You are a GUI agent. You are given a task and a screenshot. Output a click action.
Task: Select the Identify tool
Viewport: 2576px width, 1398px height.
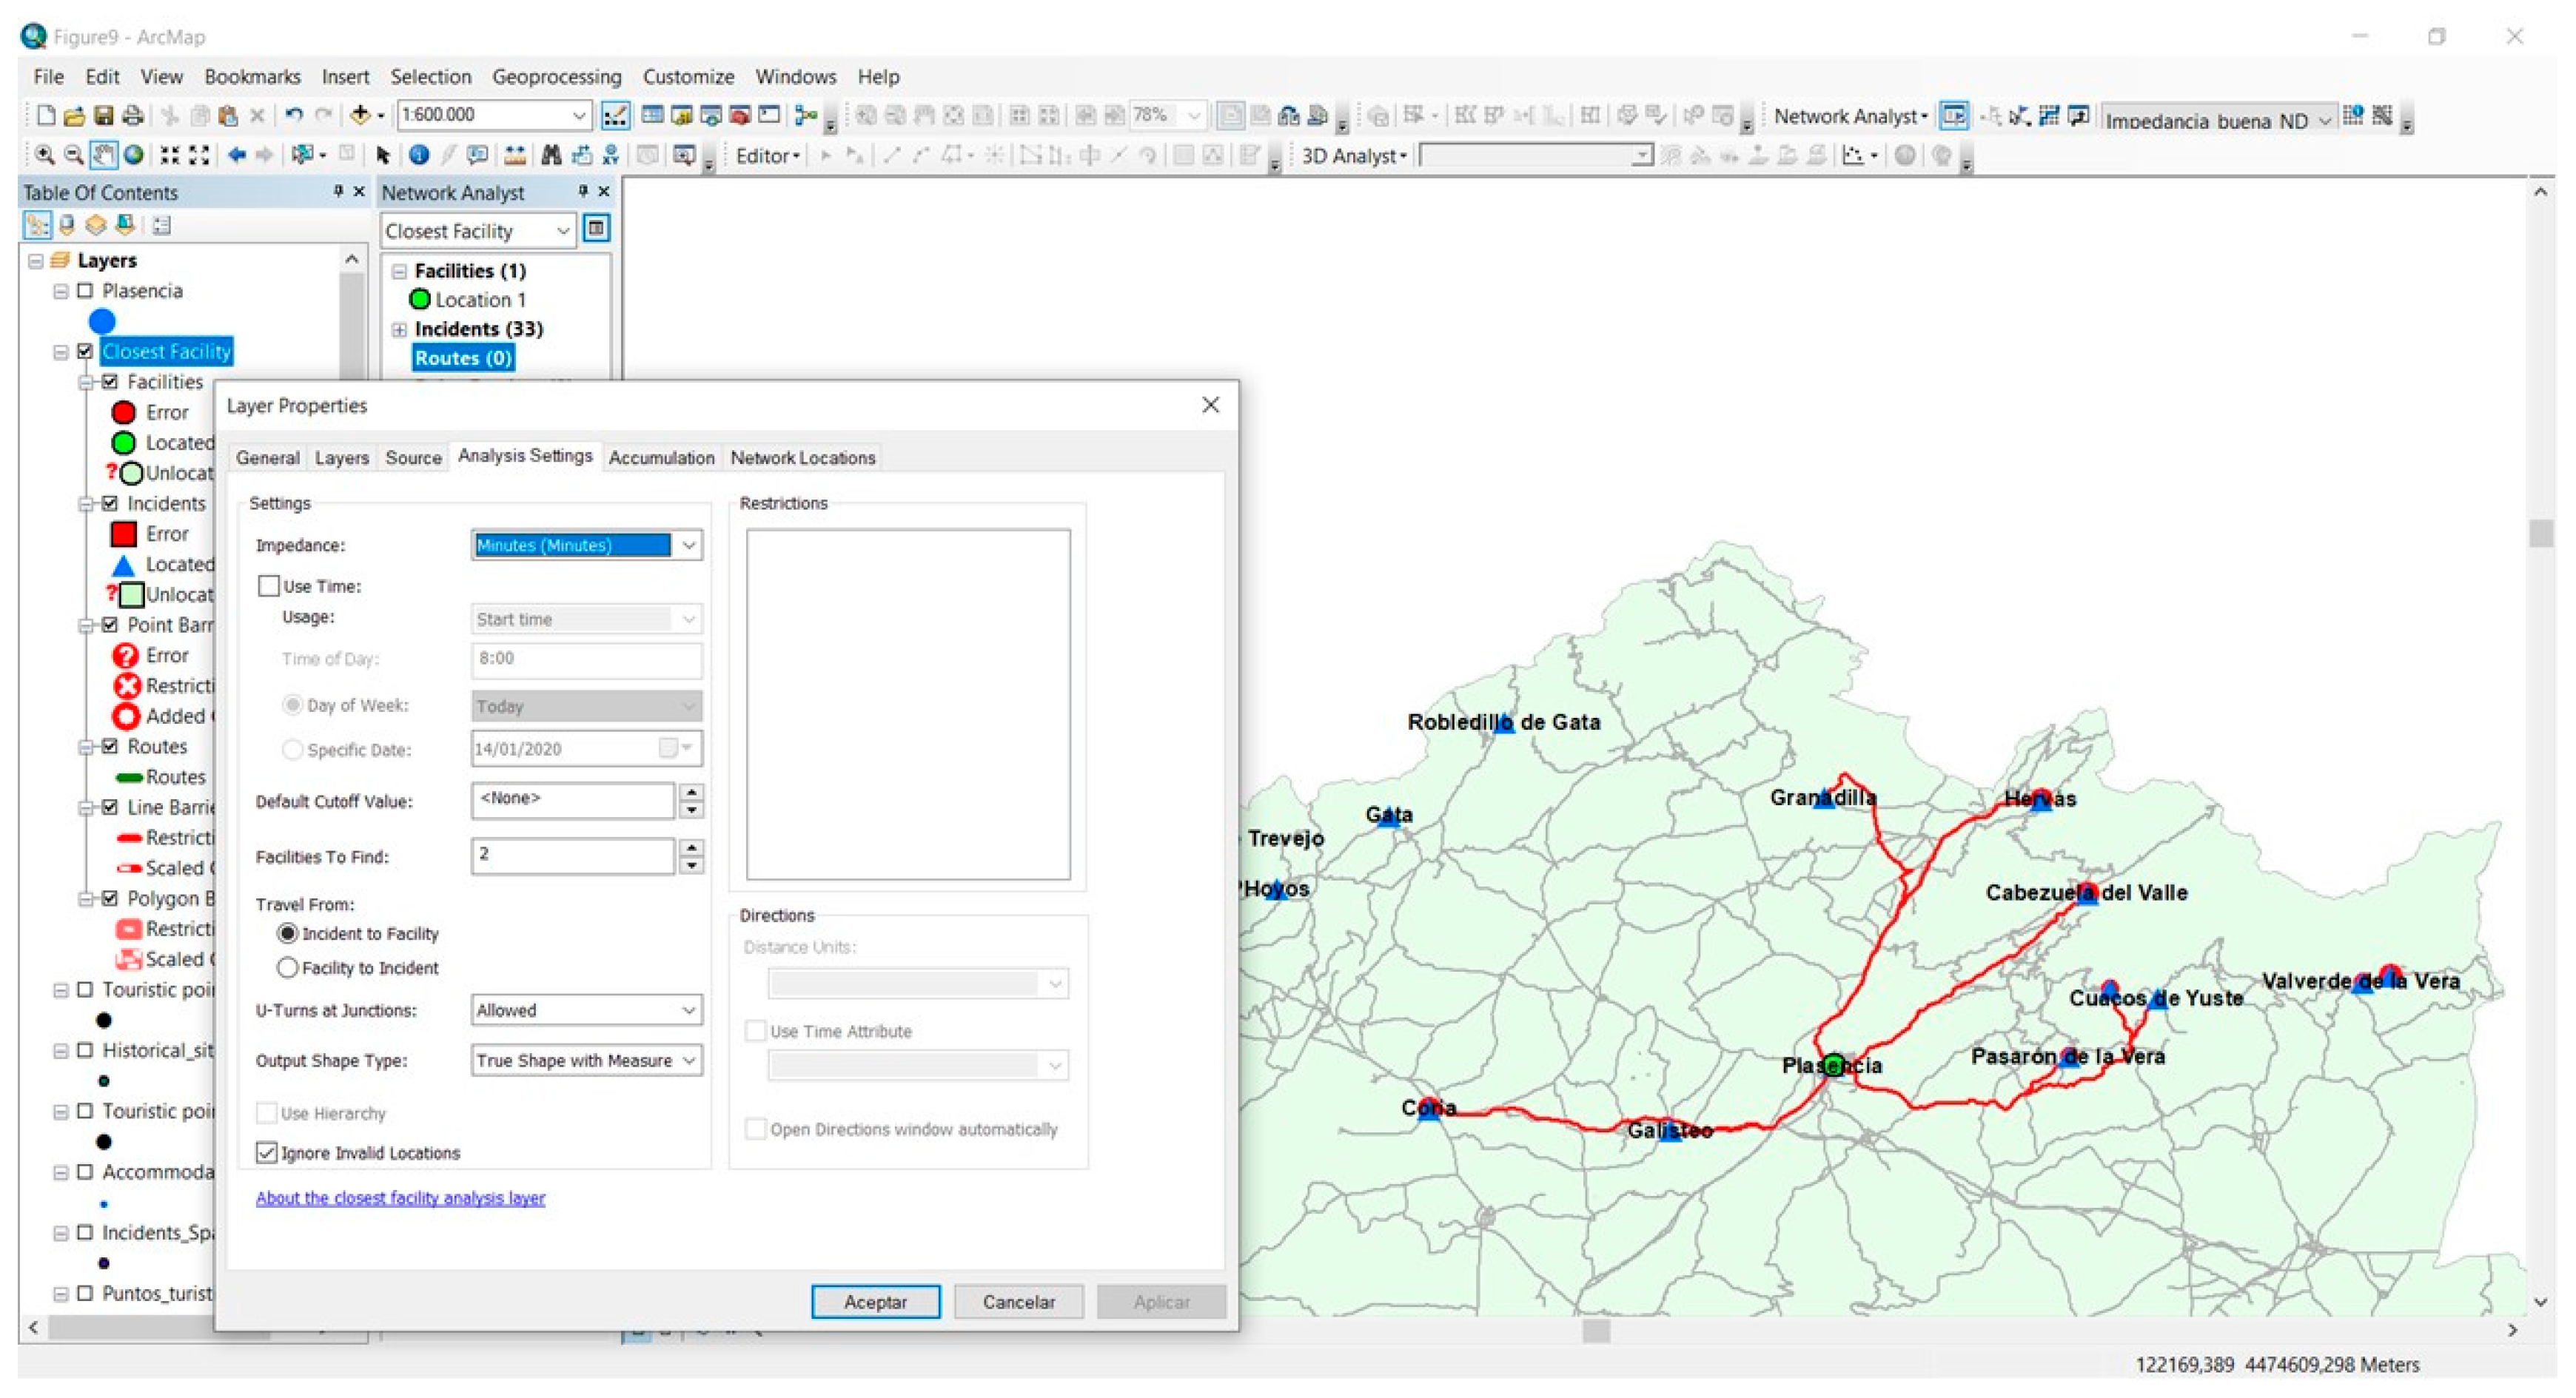pos(419,155)
